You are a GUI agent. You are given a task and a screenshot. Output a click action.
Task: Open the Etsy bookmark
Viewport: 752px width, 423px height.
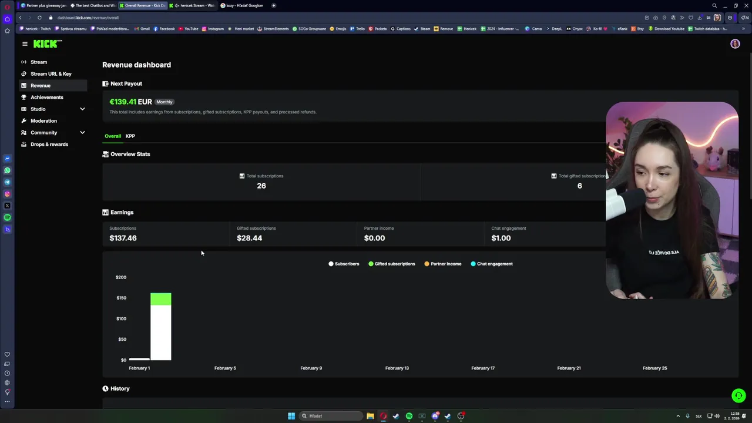point(637,29)
